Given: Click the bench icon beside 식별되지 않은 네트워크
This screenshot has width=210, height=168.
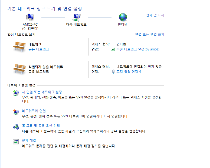Looking at the screenshot, I should pyautogui.click(x=19, y=69).
